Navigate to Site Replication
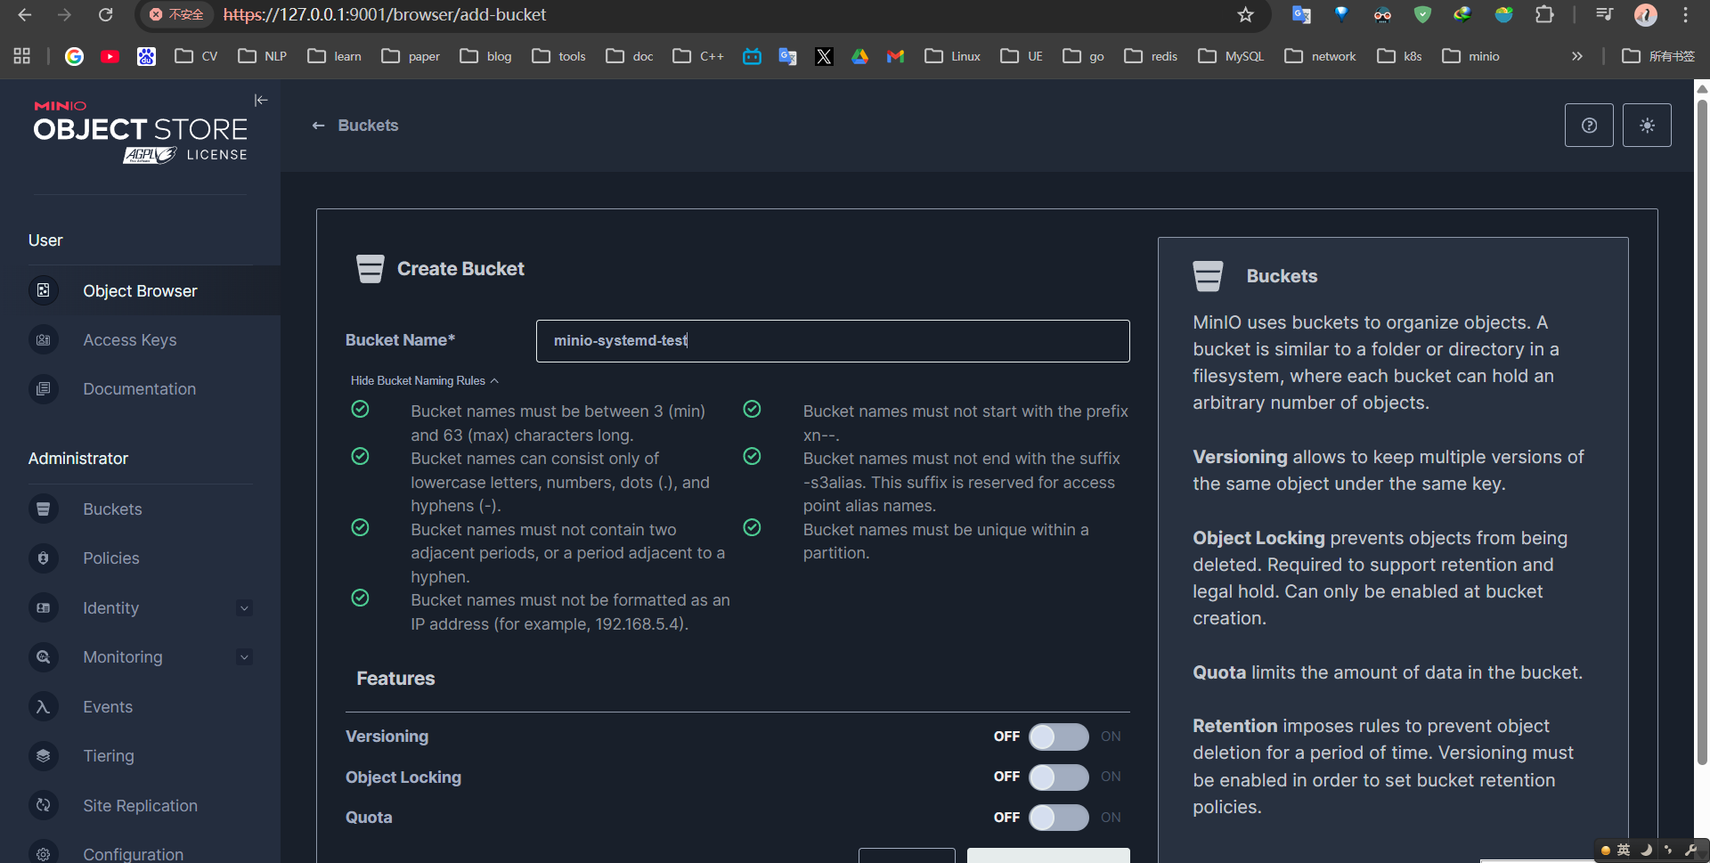The height and width of the screenshot is (863, 1710). pos(140,806)
